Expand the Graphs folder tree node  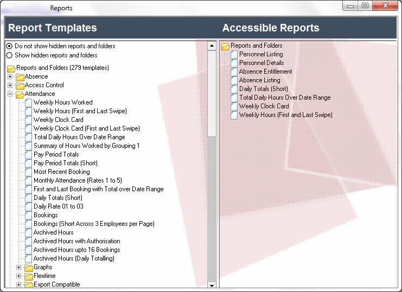point(18,268)
